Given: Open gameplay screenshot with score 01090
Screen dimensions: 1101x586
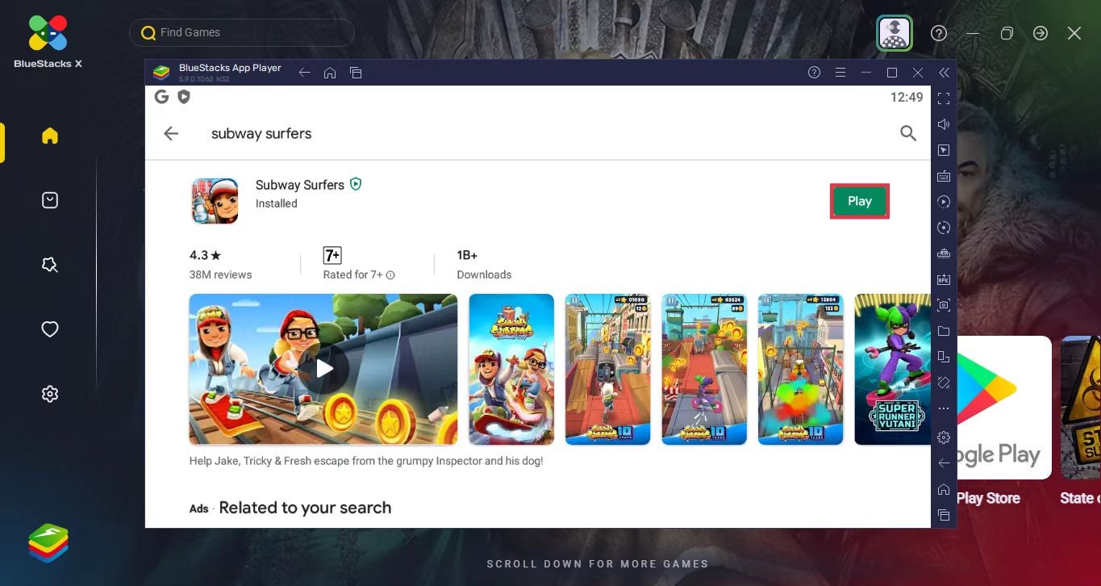Looking at the screenshot, I should pyautogui.click(x=607, y=369).
